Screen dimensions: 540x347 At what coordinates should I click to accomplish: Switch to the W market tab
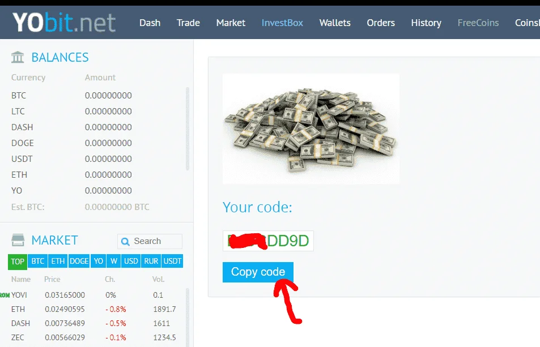(114, 261)
